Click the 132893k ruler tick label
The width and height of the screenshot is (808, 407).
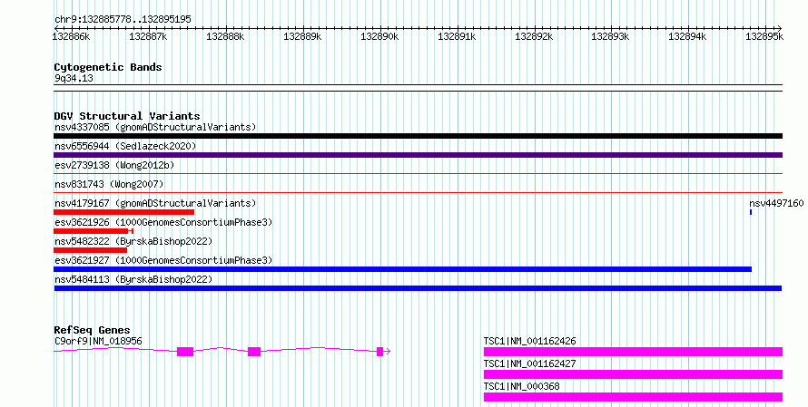610,36
